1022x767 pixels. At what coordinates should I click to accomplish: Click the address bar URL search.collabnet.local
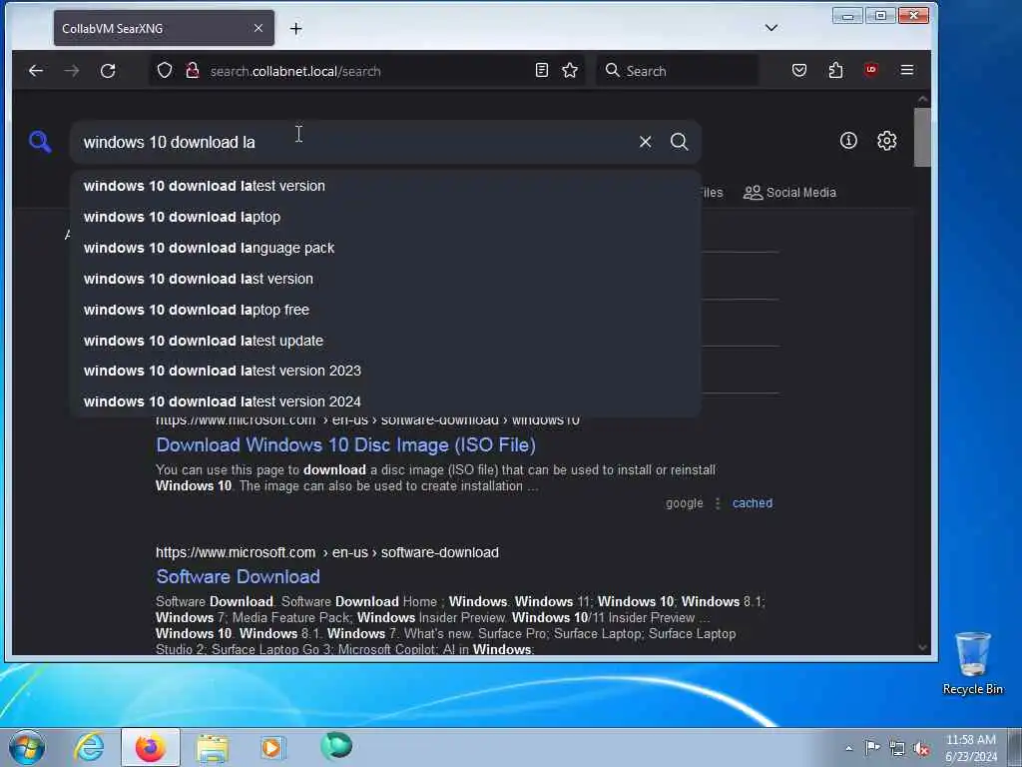coord(295,71)
